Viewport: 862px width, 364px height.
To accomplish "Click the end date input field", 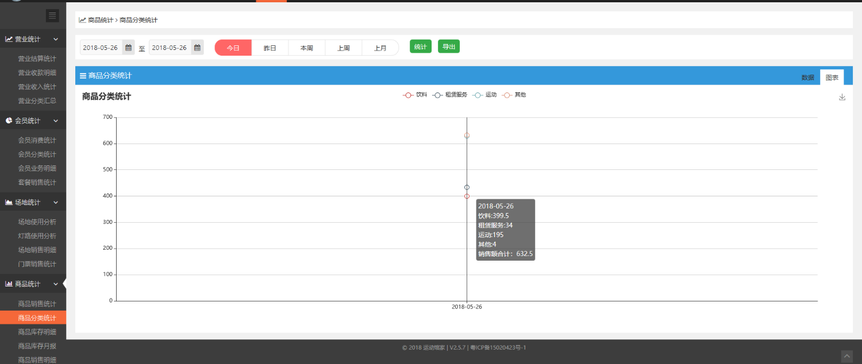I will point(170,48).
